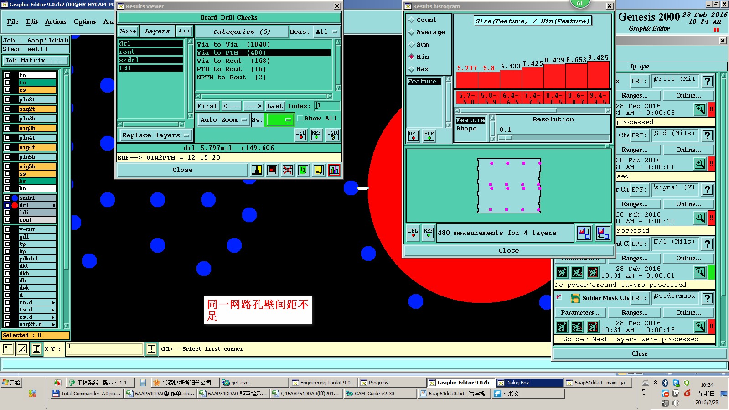Select the Count radio option

point(412,20)
